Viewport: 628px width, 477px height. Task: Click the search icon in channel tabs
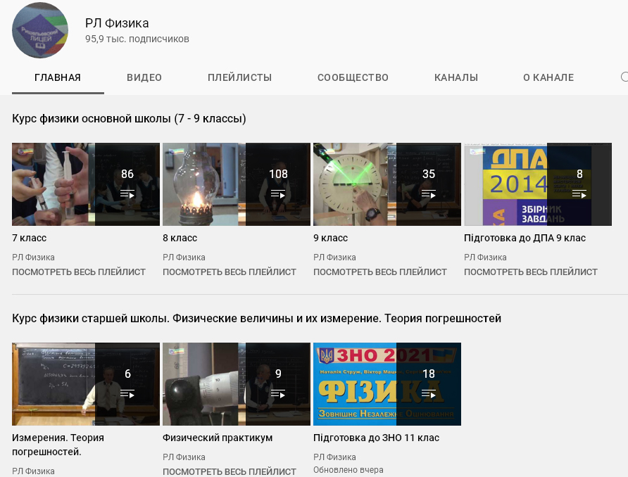click(x=624, y=77)
